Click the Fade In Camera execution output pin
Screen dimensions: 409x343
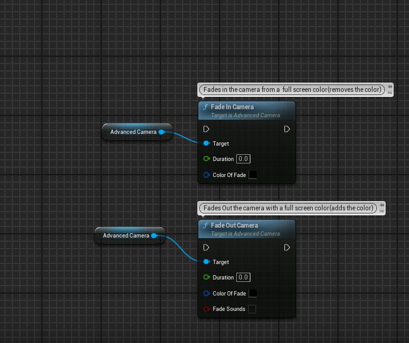pyautogui.click(x=287, y=129)
